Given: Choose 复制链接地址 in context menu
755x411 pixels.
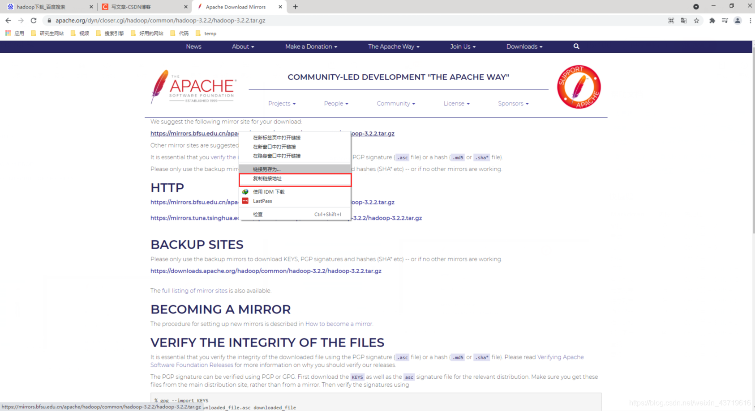Looking at the screenshot, I should click(x=295, y=179).
